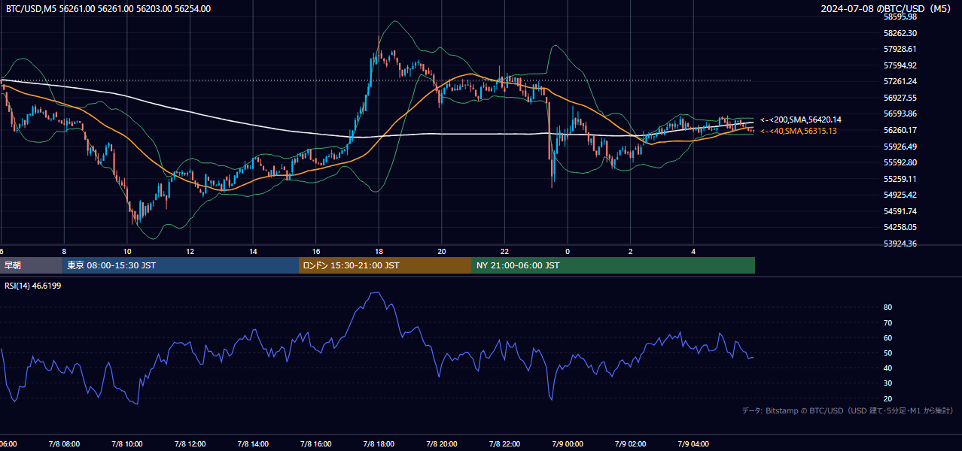Click RSI axis level 40
The image size is (962, 451).
[x=887, y=368]
